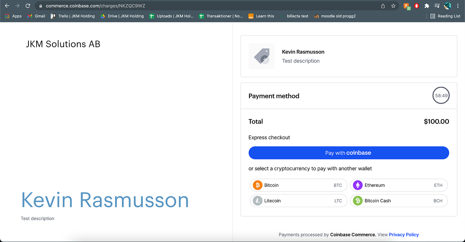The image size is (465, 242).
Task: Select Bitcoin BTC as payment cryptocurrency
Action: tap(298, 185)
